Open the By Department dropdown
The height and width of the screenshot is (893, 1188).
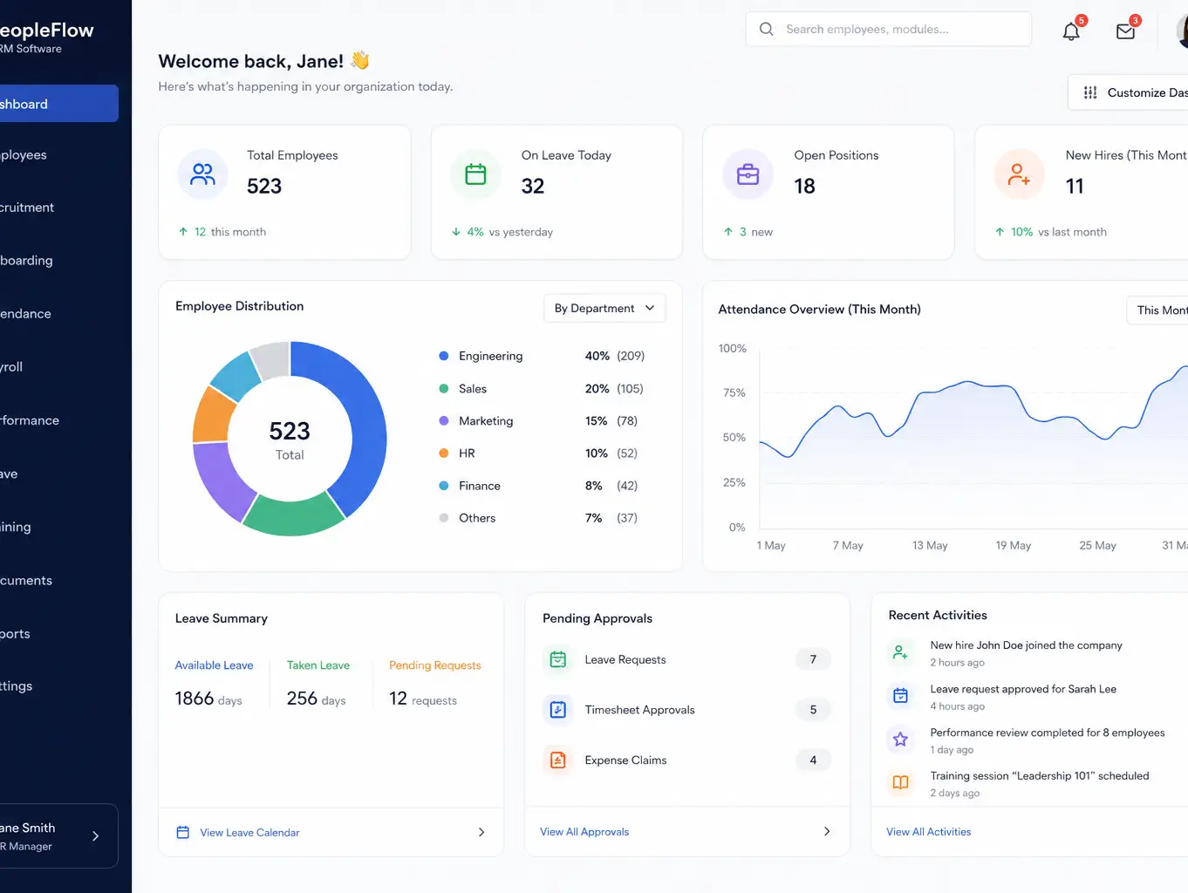tap(604, 308)
